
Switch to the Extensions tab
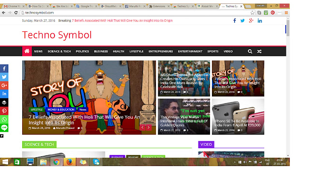click(159, 6)
